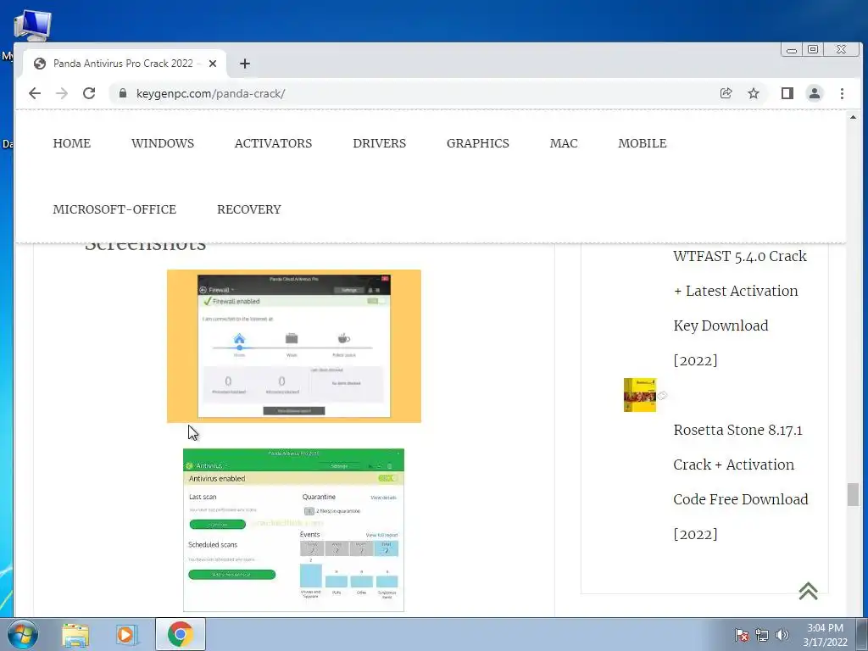View site security padlock info
The image size is (868, 651).
pos(123,93)
